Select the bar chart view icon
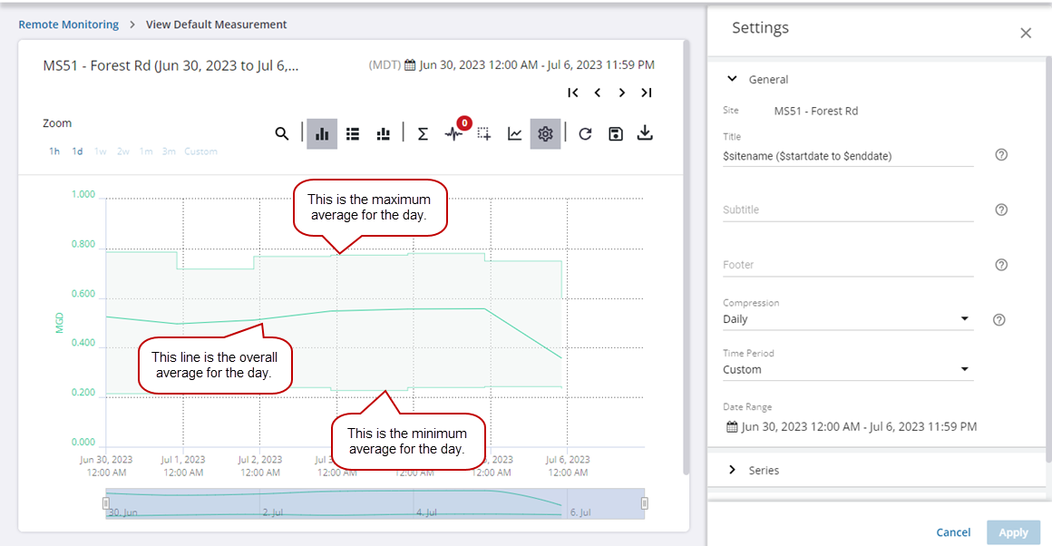This screenshot has height=546, width=1052. point(322,133)
